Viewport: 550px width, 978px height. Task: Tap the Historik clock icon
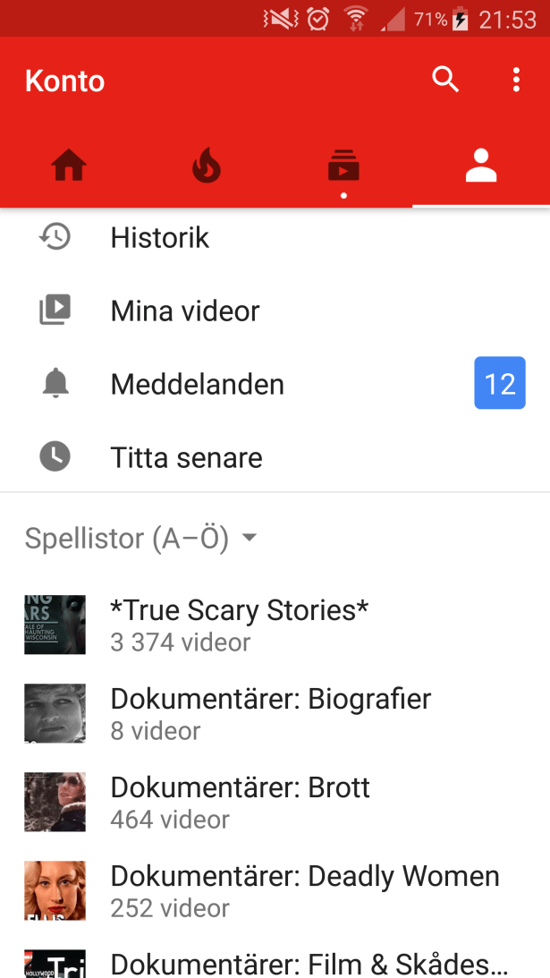[x=55, y=237]
